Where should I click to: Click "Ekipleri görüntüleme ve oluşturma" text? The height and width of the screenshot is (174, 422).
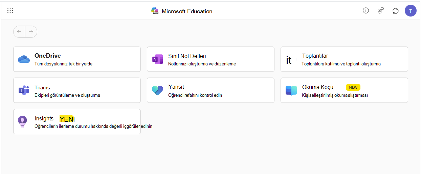(67, 95)
